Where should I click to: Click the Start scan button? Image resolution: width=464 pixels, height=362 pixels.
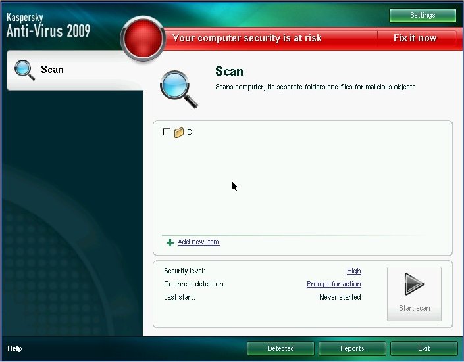click(x=414, y=294)
